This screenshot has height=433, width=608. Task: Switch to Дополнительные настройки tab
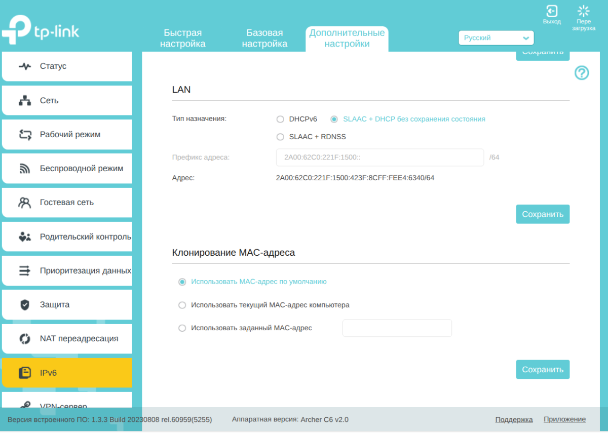347,38
